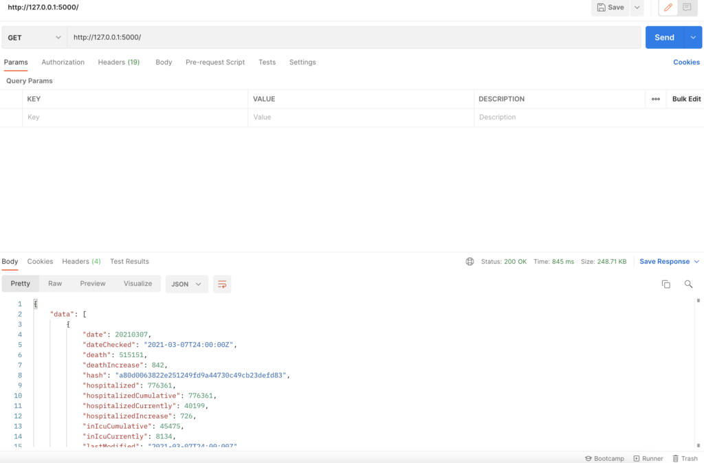Click the Cookies link
The image size is (704, 463).
(686, 62)
